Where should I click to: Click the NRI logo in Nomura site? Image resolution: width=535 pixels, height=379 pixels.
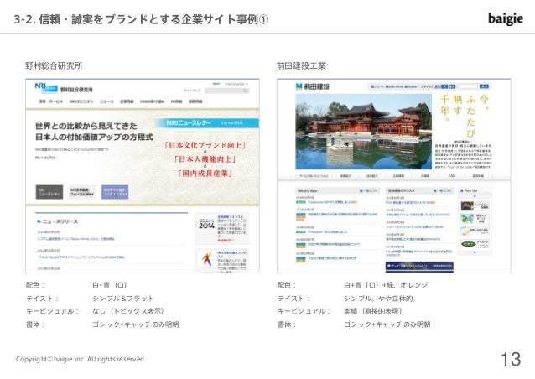point(46,88)
